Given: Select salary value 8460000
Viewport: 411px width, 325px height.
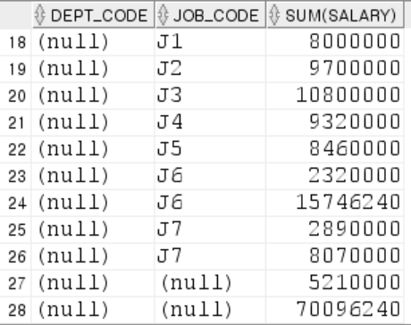Looking at the screenshot, I should [335, 149].
